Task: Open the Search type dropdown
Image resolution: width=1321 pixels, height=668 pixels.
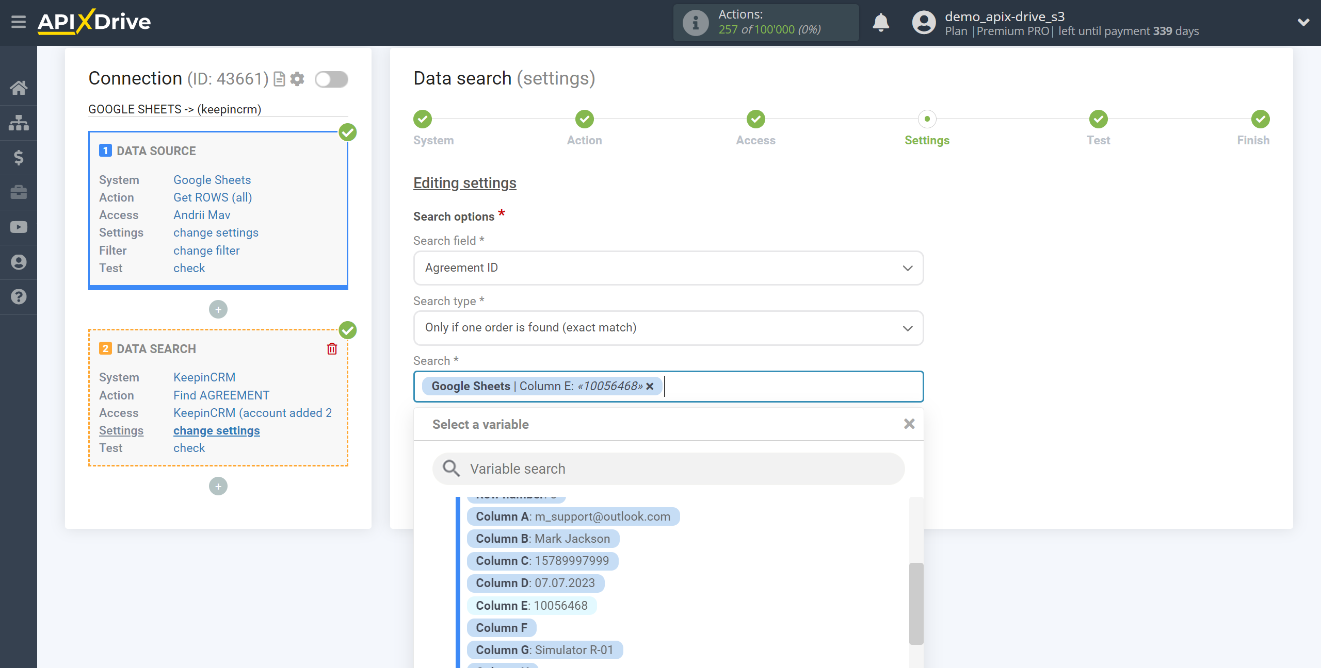Action: 668,328
